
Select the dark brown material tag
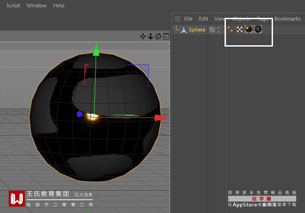point(249,29)
